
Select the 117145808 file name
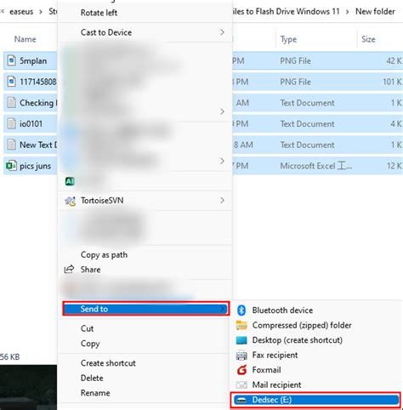tap(38, 82)
